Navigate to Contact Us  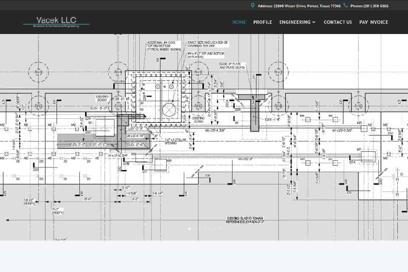pos(338,22)
